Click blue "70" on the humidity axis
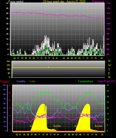This screenshot has height=138, width=116. point(4,99)
